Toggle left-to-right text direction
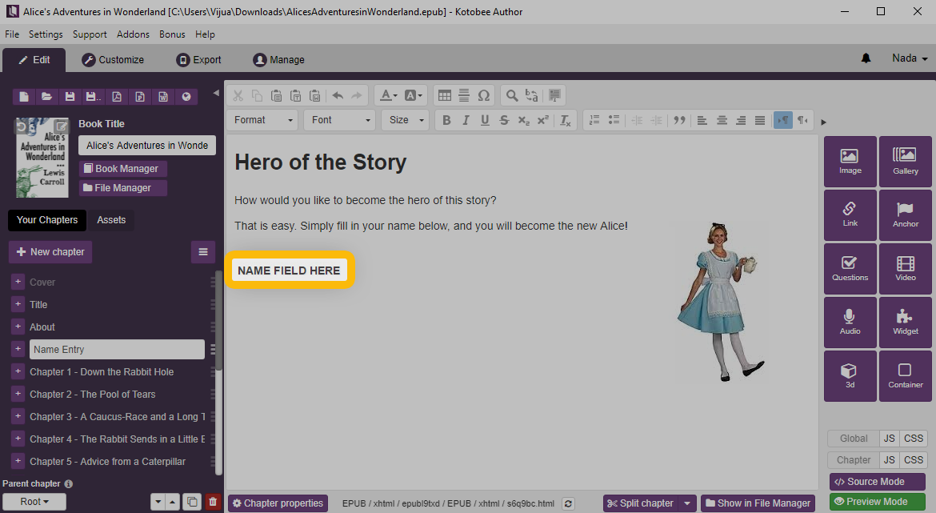 click(x=782, y=120)
